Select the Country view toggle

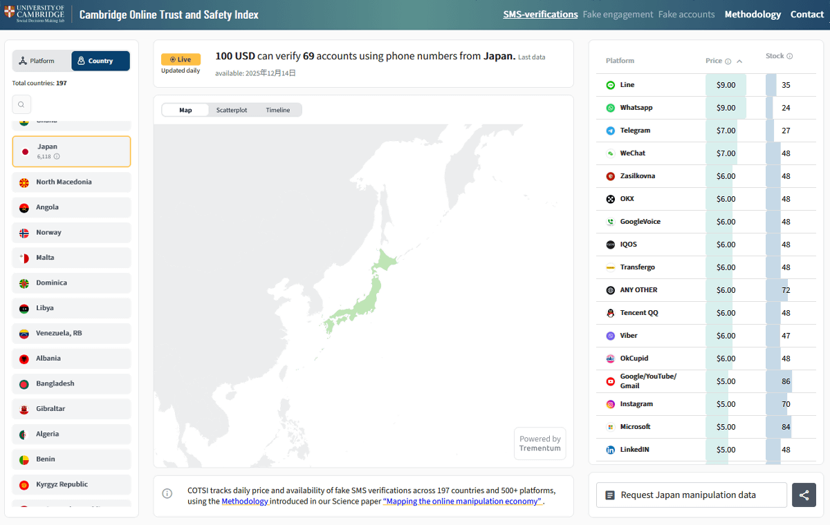click(x=100, y=61)
